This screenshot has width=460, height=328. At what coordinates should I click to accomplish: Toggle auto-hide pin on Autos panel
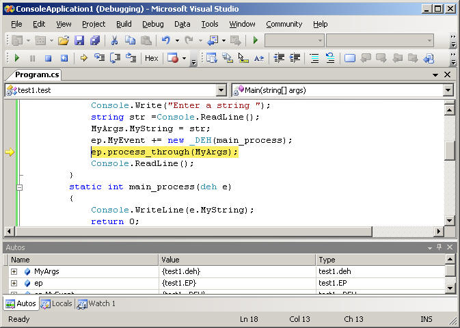[x=439, y=247]
